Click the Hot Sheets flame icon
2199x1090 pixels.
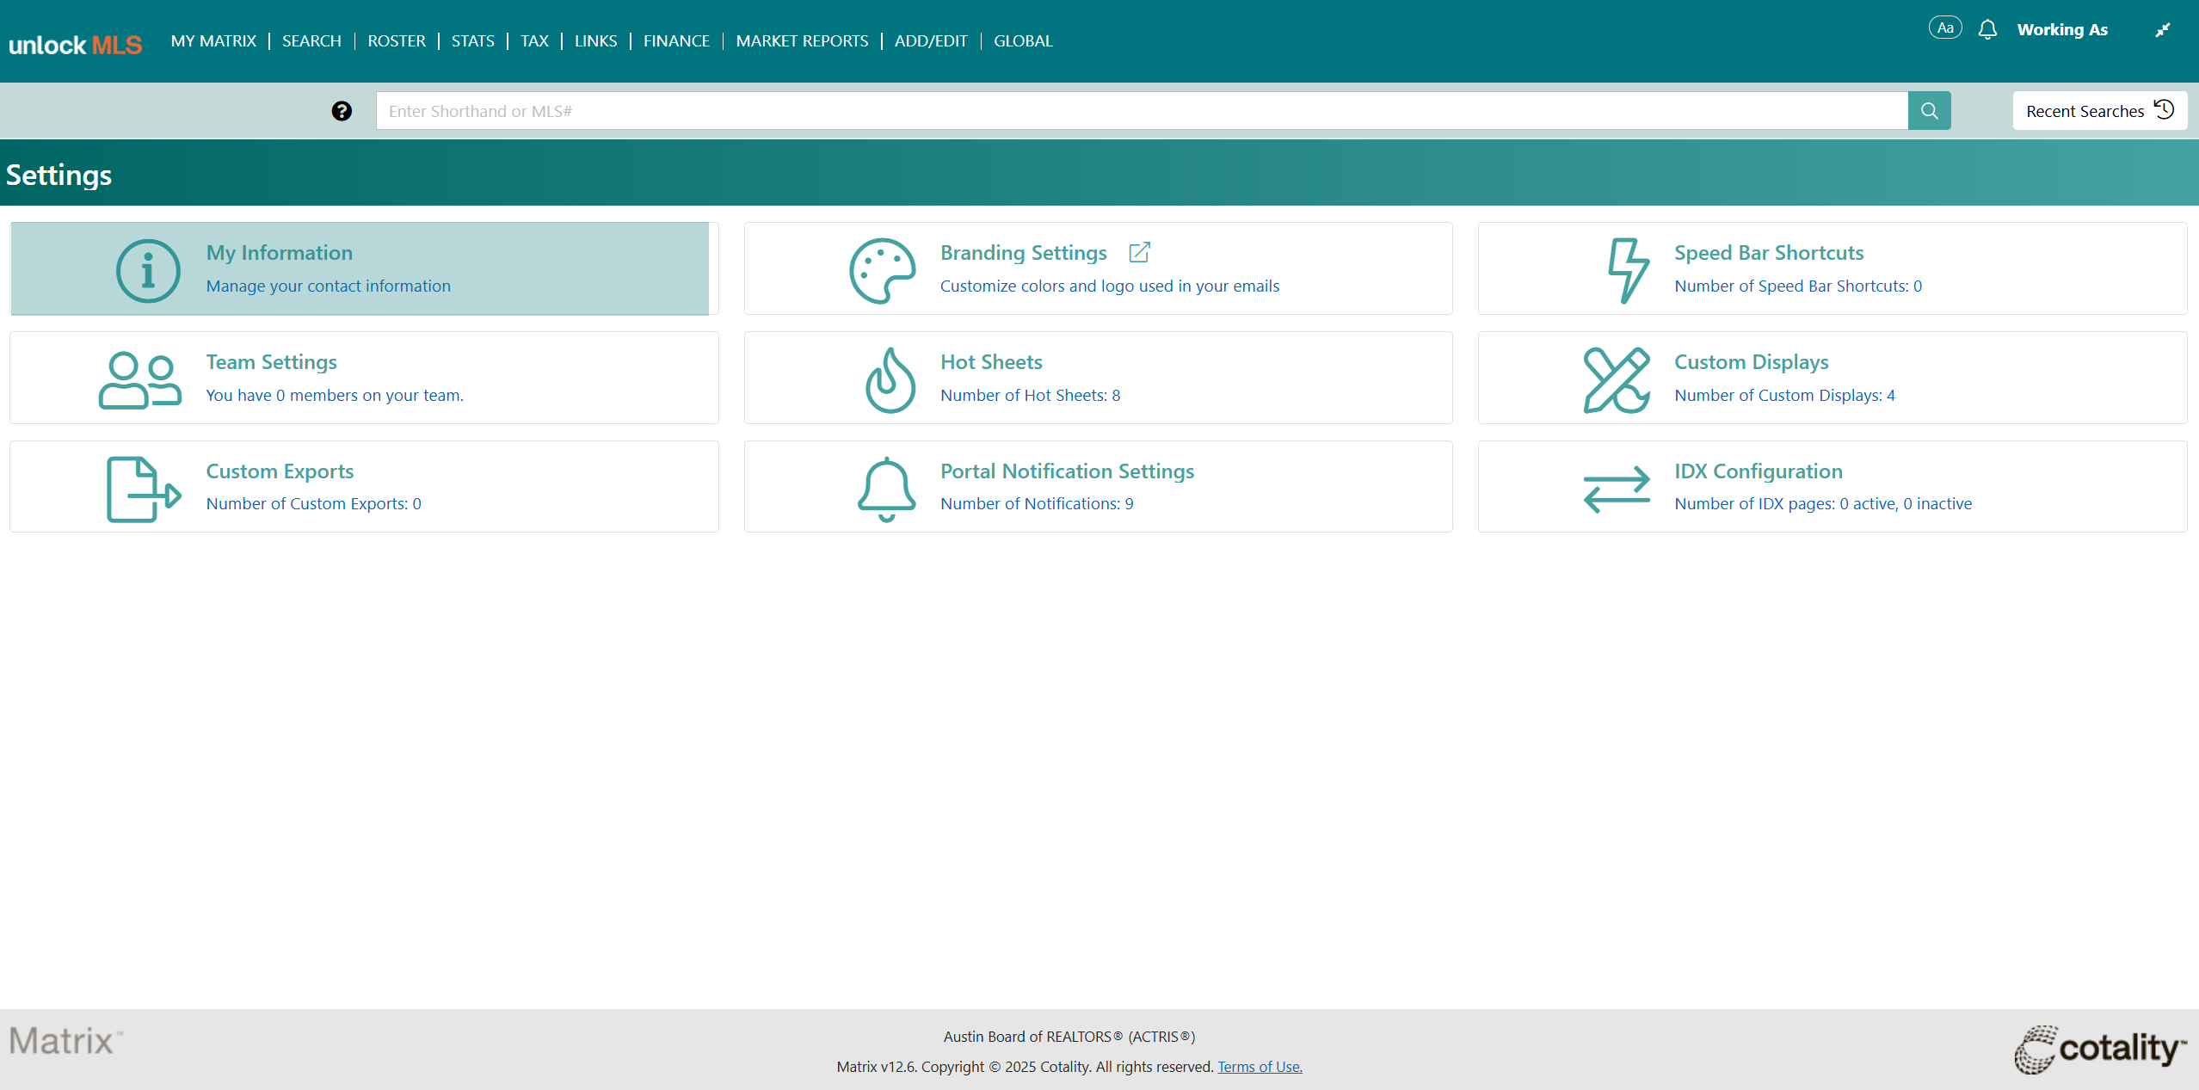point(890,379)
